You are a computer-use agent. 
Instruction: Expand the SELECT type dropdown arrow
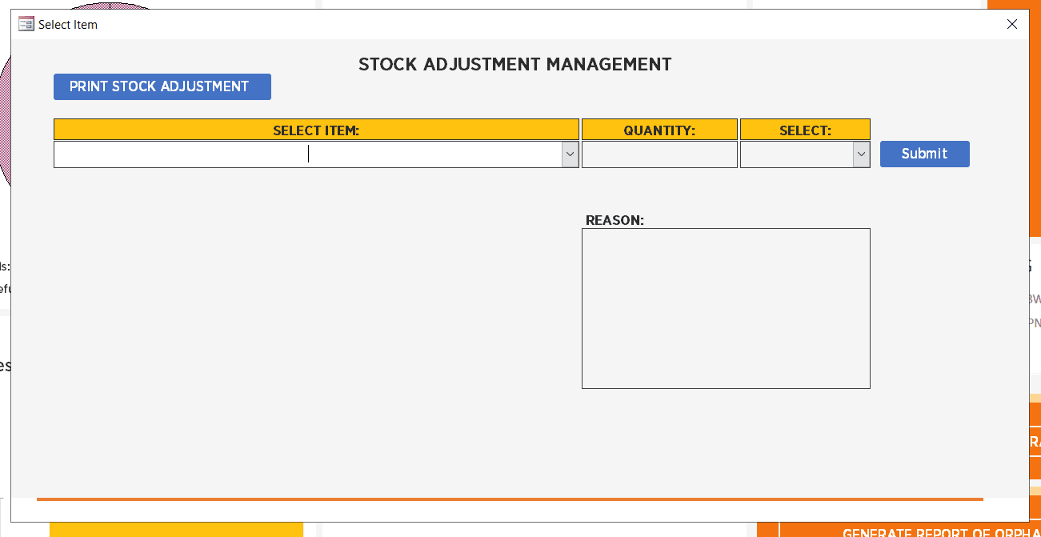(x=861, y=154)
